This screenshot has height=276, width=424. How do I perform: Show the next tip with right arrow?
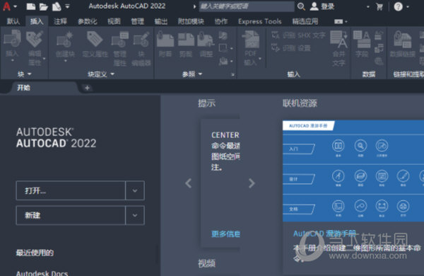tap(252, 183)
